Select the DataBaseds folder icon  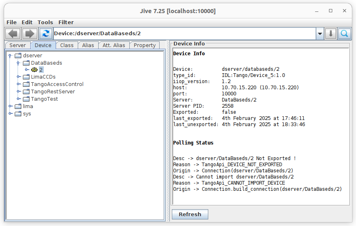coord(26,63)
